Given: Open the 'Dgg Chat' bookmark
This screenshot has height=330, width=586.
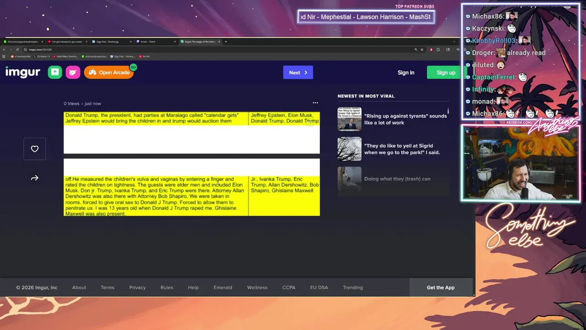Looking at the screenshot, I should [x=122, y=56].
